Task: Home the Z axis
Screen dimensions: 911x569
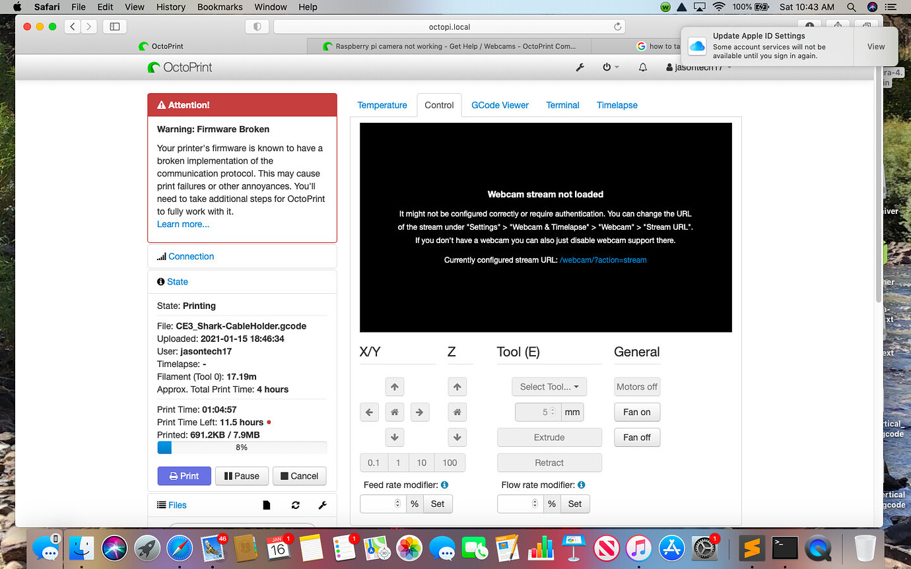Action: (457, 413)
